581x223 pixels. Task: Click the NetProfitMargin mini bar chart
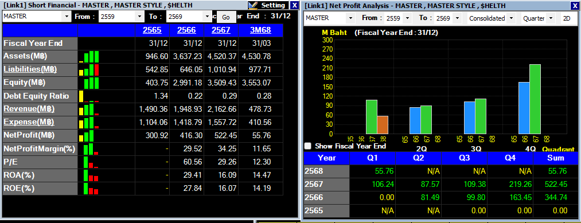pos(91,149)
